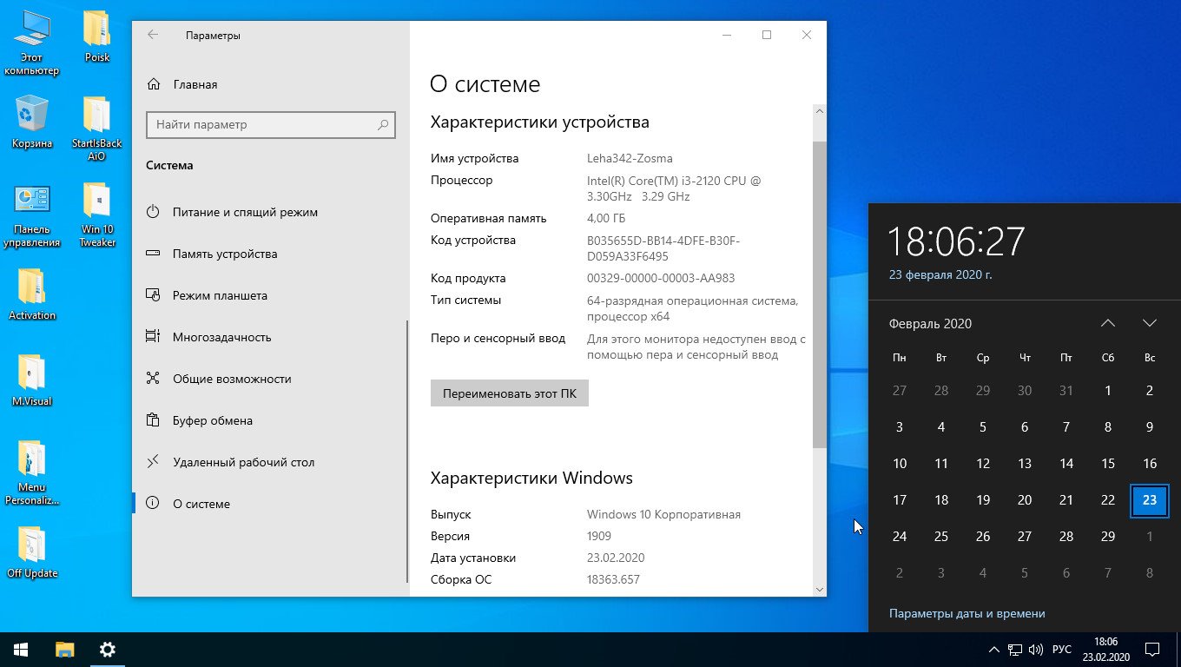Select day 10 in the calendar
This screenshot has height=667, width=1181.
click(x=900, y=464)
